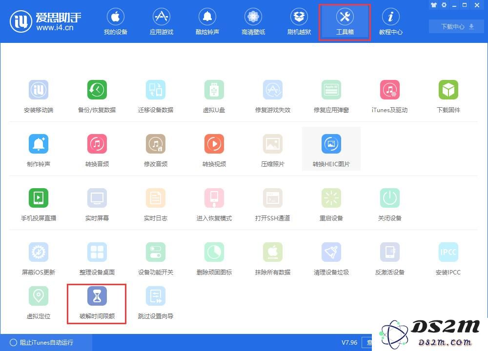Open iTunes及驱动 tool

point(389,97)
